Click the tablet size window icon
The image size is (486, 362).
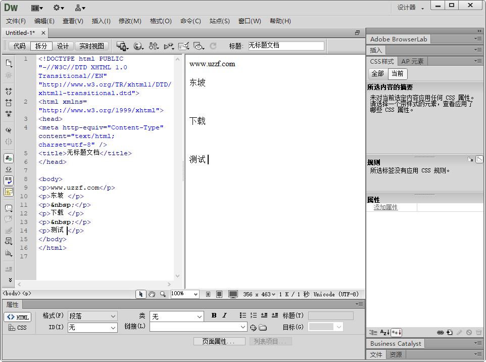pyautogui.click(x=219, y=294)
